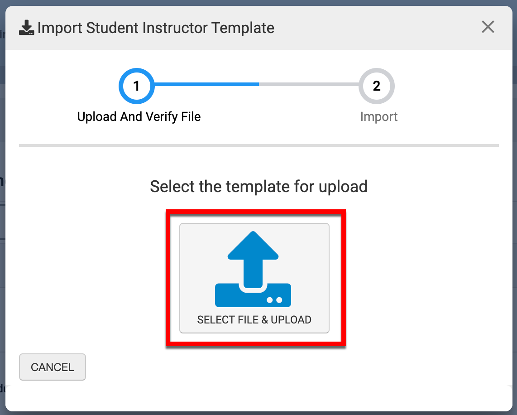Click the dimmed backdrop below the dialog
Image resolution: width=517 pixels, height=415 pixels.
(x=258, y=413)
